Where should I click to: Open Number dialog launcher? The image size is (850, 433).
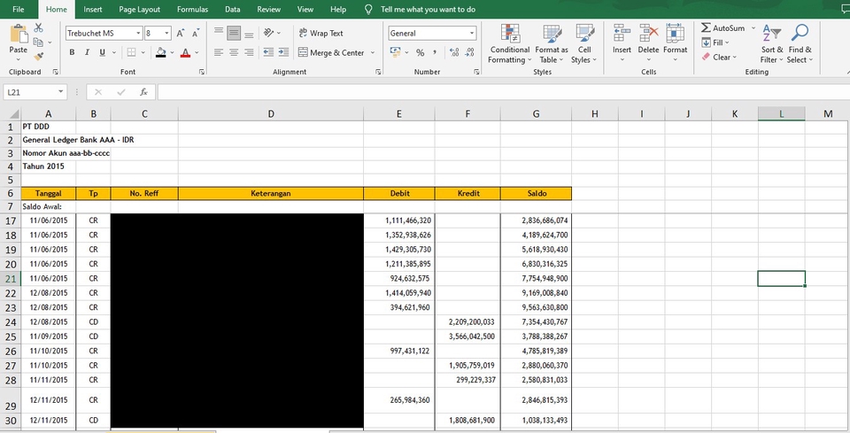tap(476, 72)
